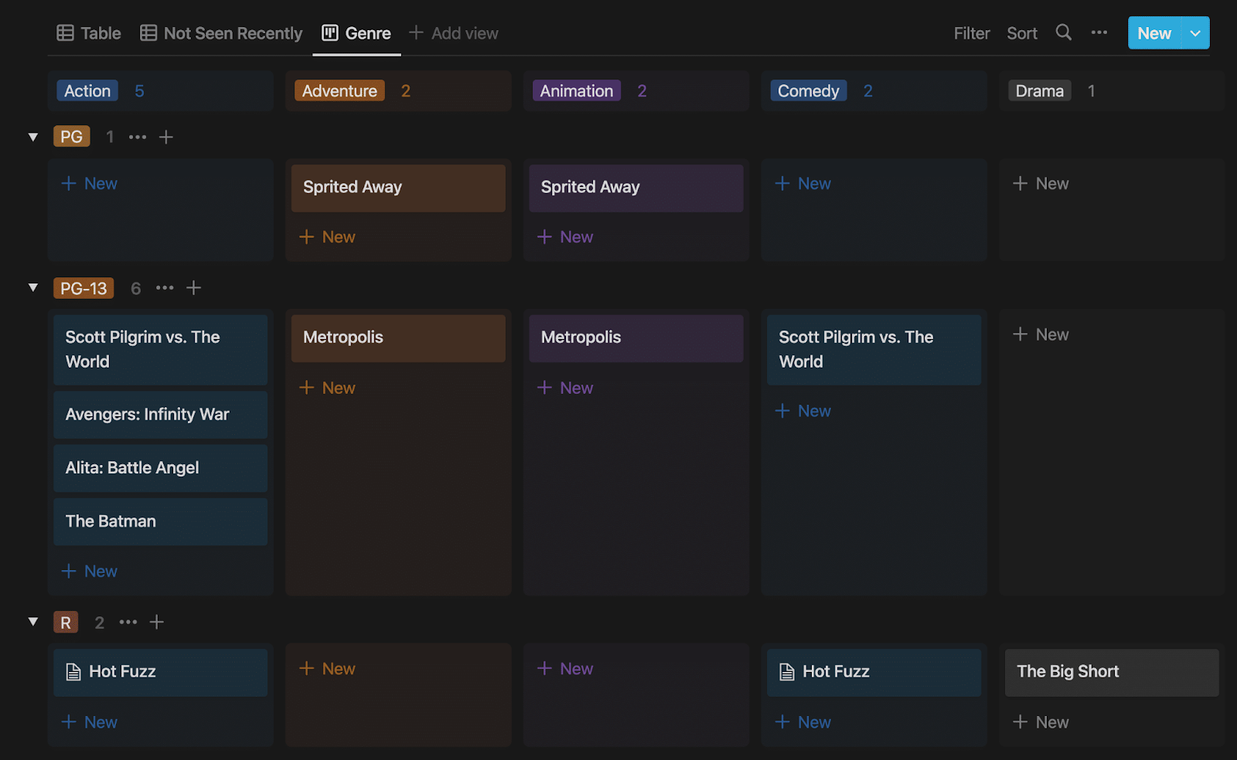
Task: Collapse the PG group
Action: (x=33, y=137)
